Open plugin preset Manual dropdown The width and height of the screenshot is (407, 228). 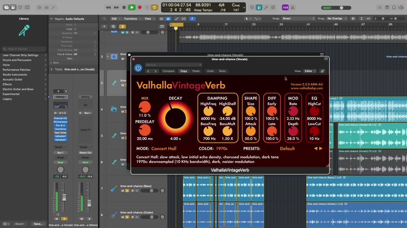click(174, 65)
